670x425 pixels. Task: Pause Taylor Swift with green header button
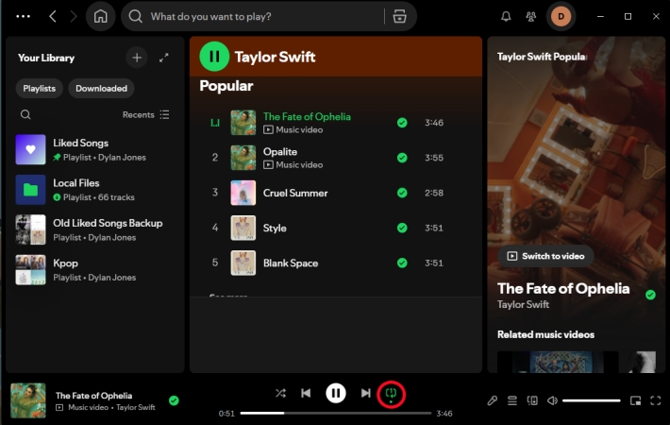[x=214, y=57]
